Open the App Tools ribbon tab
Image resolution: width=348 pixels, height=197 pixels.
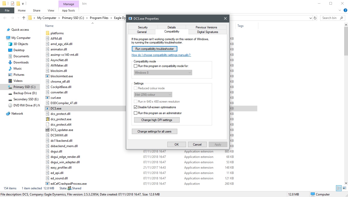[x=68, y=10]
